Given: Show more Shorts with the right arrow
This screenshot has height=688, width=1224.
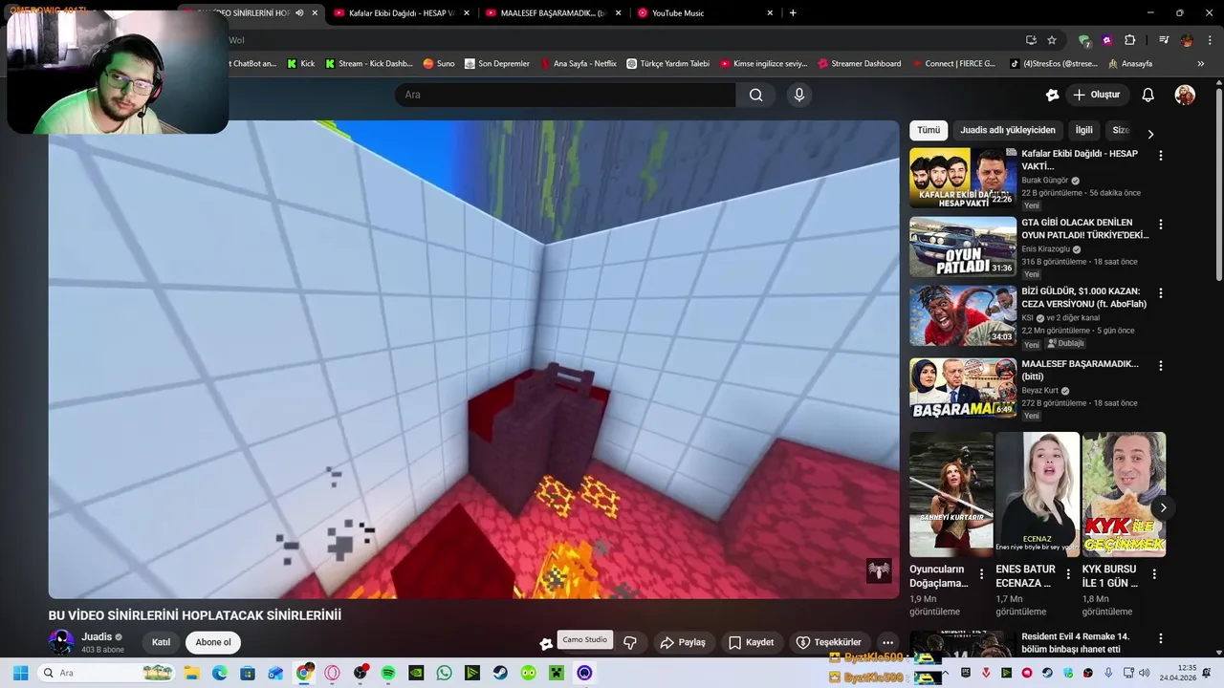Looking at the screenshot, I should pos(1163,507).
